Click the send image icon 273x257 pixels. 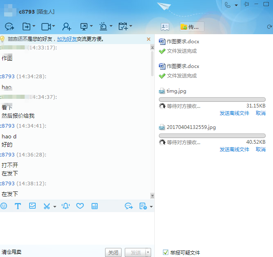(32, 206)
